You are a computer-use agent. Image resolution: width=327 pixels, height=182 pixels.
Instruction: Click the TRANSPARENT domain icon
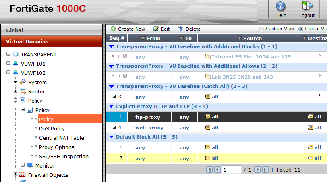(16, 54)
